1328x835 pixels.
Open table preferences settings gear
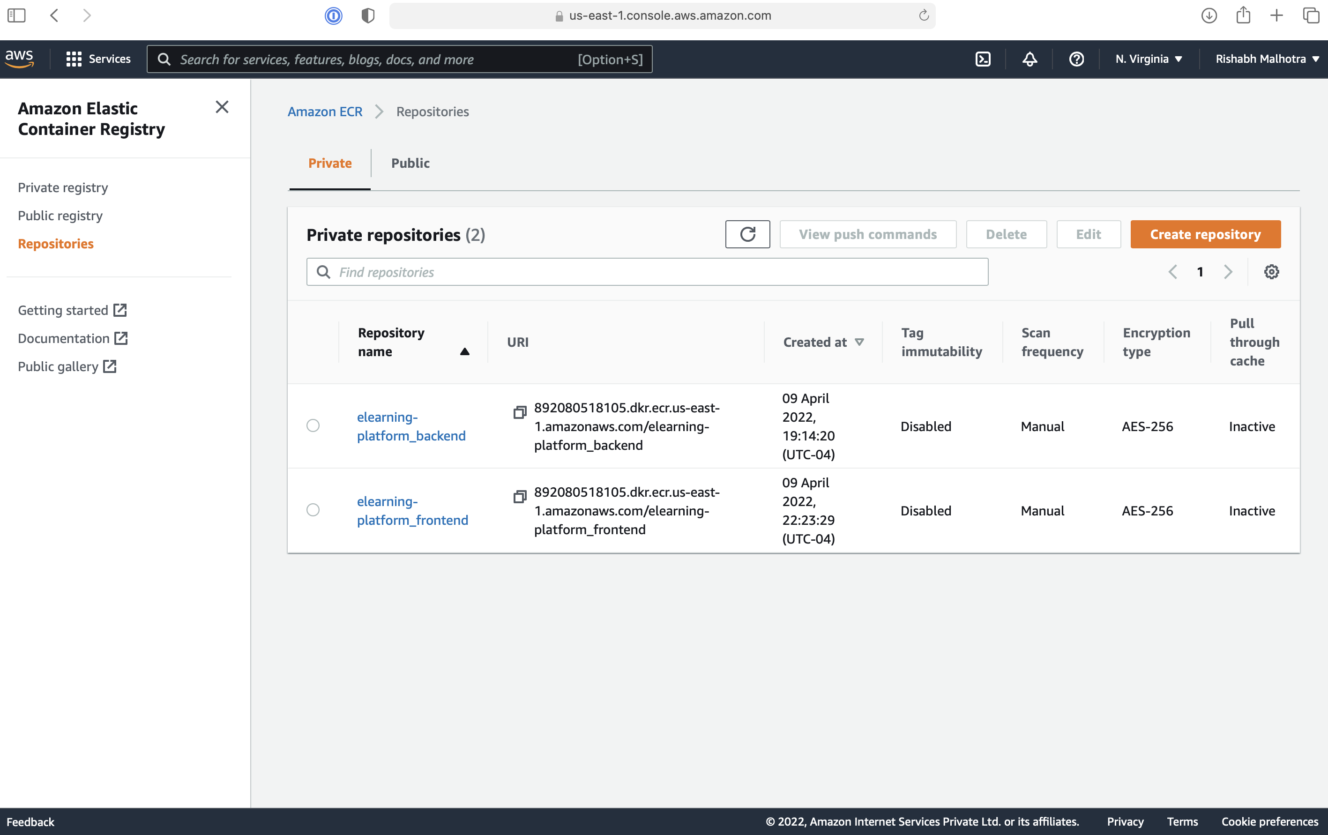(1272, 271)
